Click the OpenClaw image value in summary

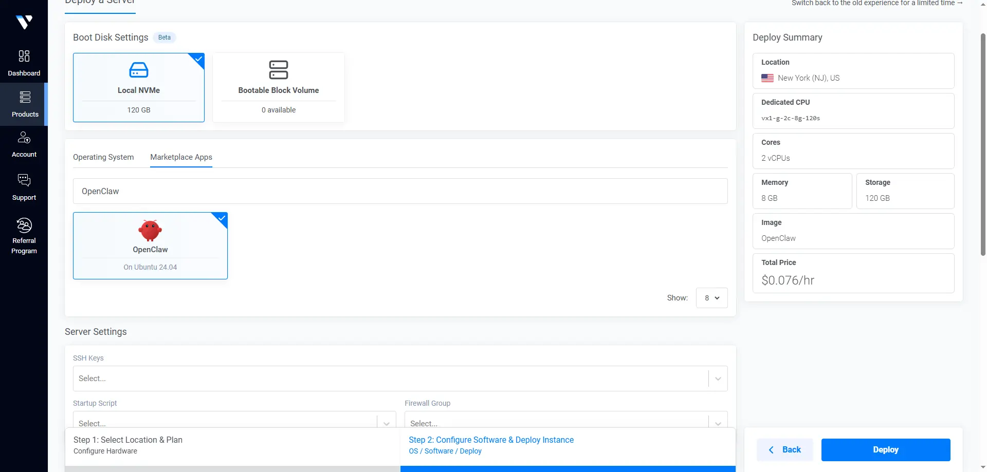click(778, 238)
